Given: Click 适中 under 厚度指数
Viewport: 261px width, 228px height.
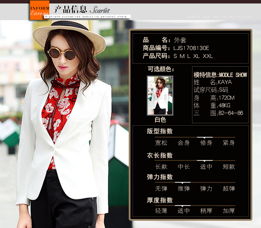Looking at the screenshot, I should point(184,211).
